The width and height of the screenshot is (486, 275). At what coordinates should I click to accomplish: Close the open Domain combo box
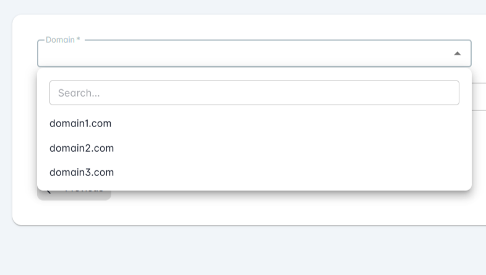click(x=457, y=54)
